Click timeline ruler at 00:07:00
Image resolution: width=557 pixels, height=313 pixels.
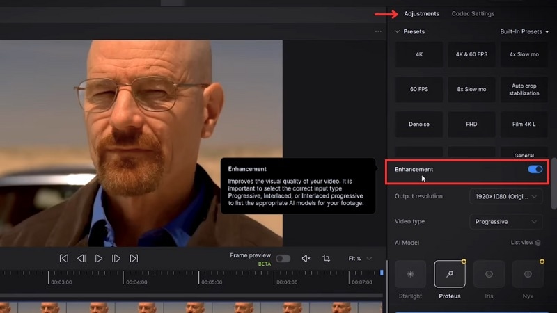click(x=362, y=282)
